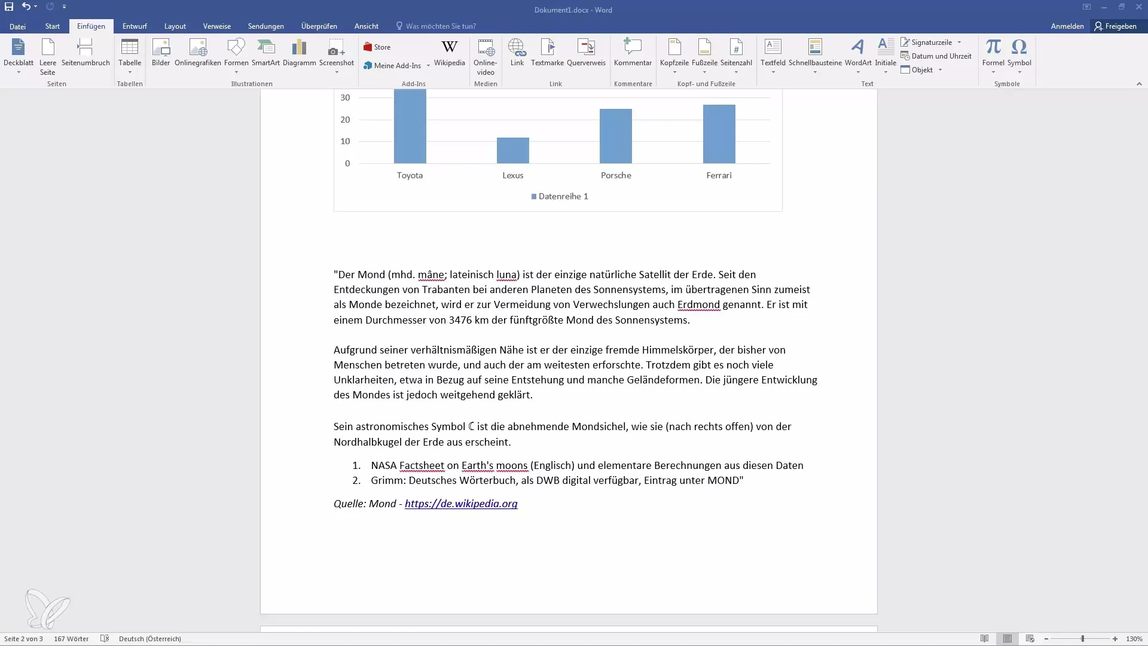Viewport: 1148px width, 646px height.
Task: Add a Textmarke bookmark
Action: coord(547,53)
